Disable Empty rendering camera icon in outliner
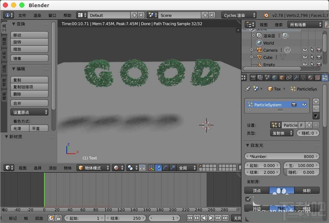Image resolution: width=329 pixels, height=223 pixels. click(319, 64)
